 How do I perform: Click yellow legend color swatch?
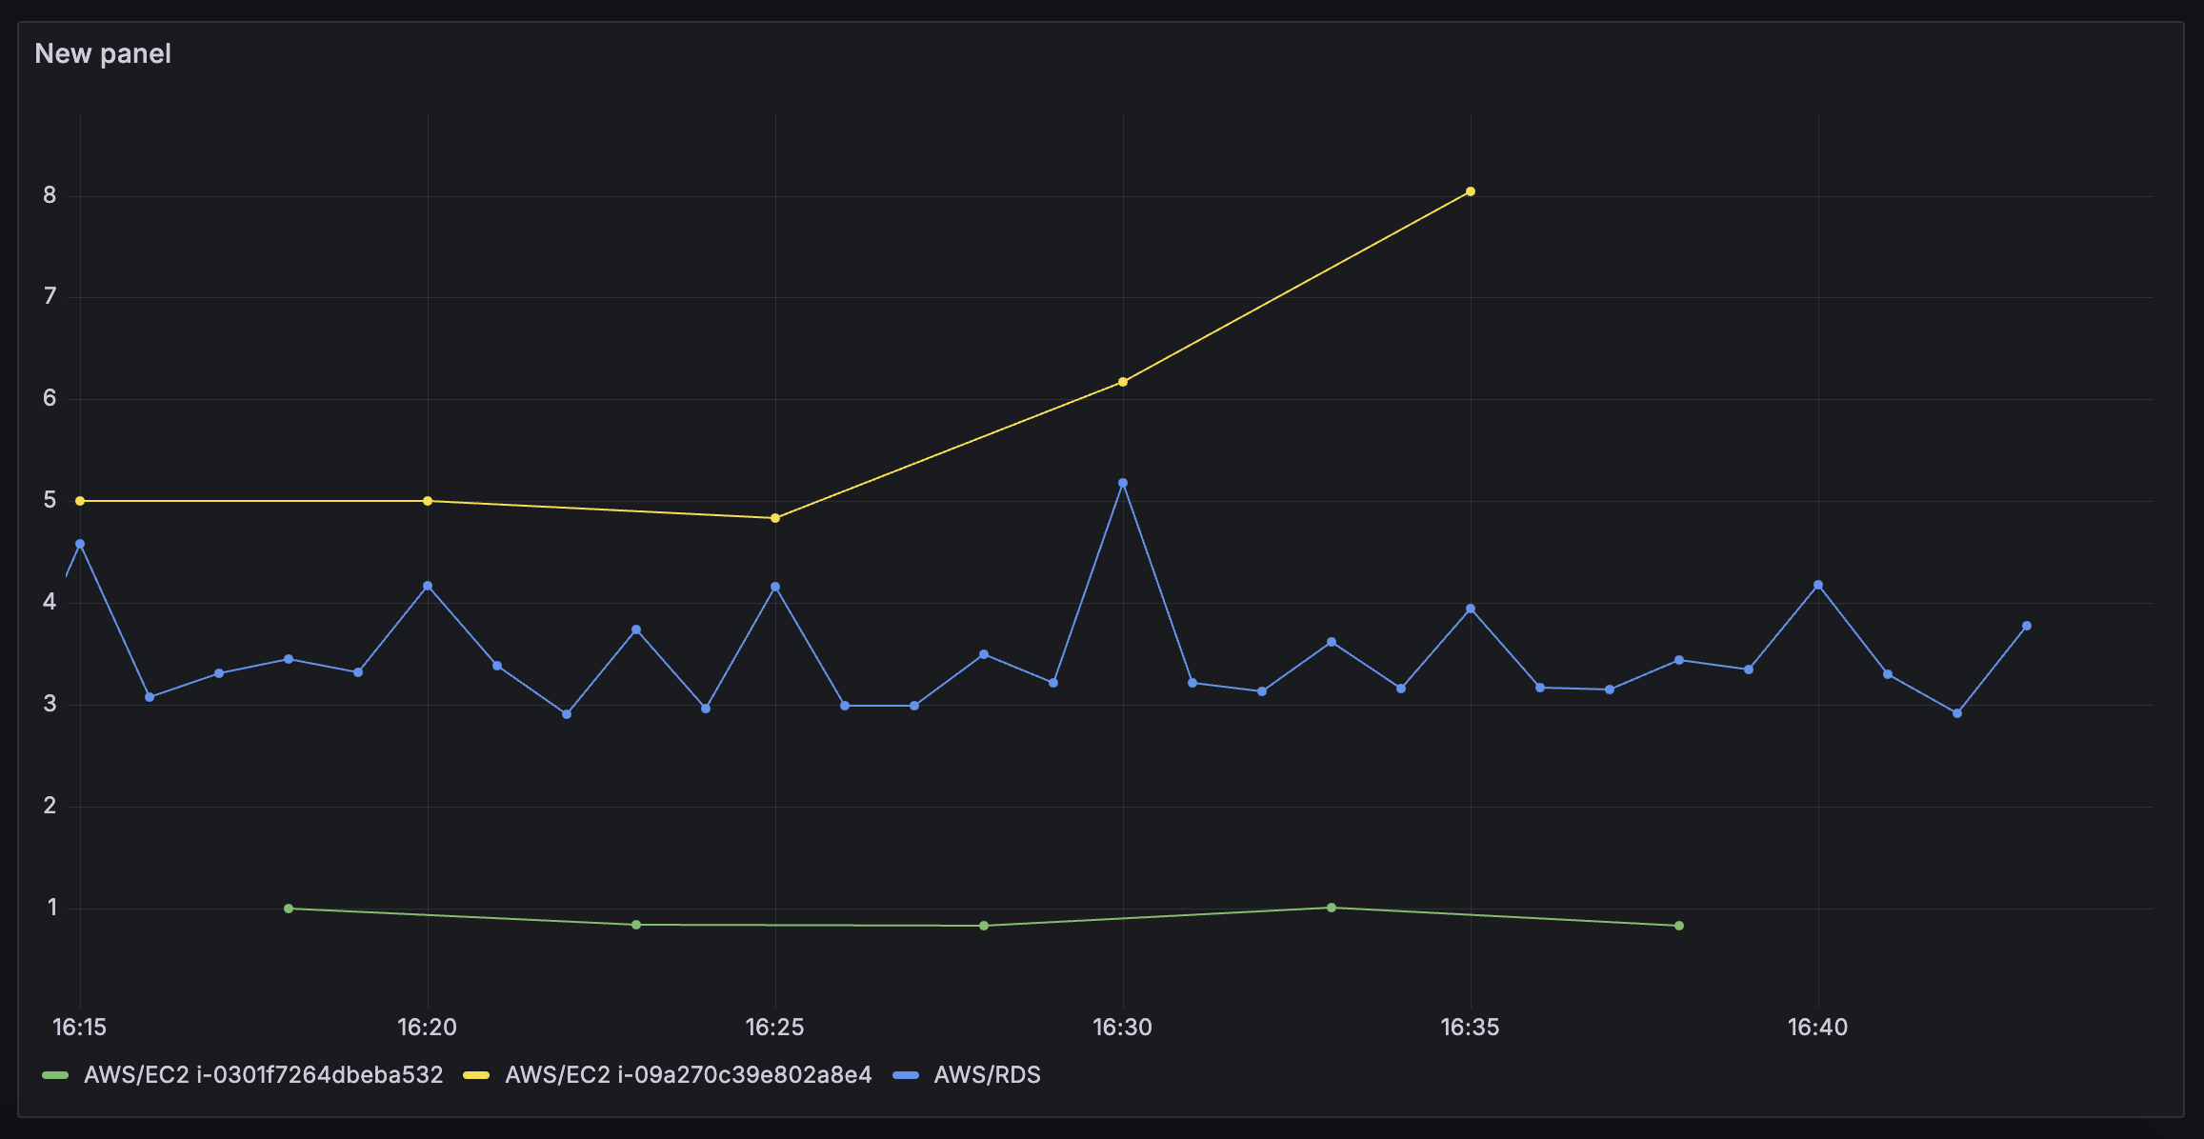pyautogui.click(x=476, y=1075)
